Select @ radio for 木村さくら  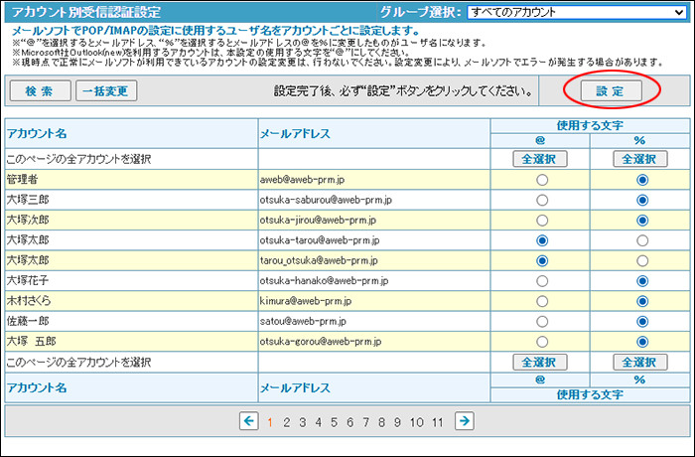541,301
